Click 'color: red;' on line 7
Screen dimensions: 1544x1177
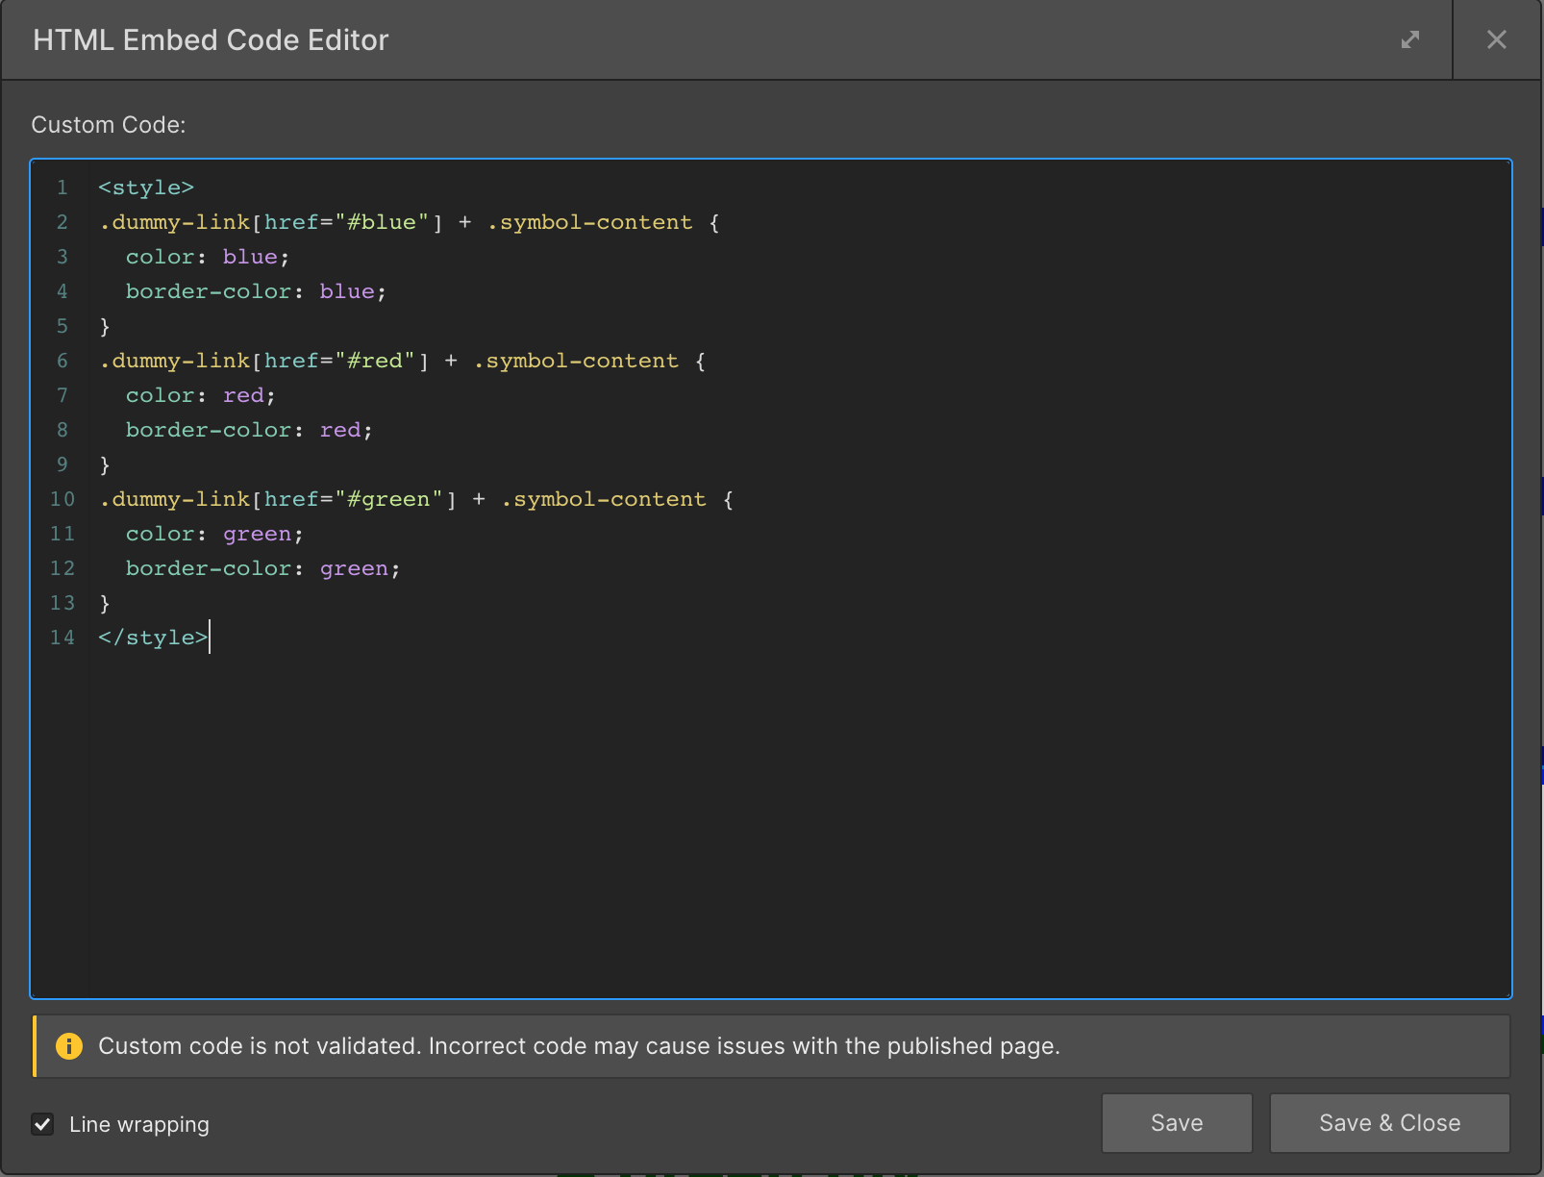click(x=201, y=395)
